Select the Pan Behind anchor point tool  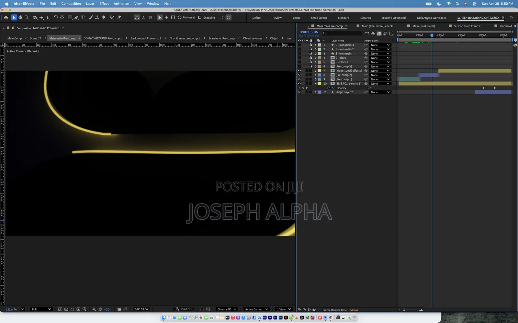62,17
